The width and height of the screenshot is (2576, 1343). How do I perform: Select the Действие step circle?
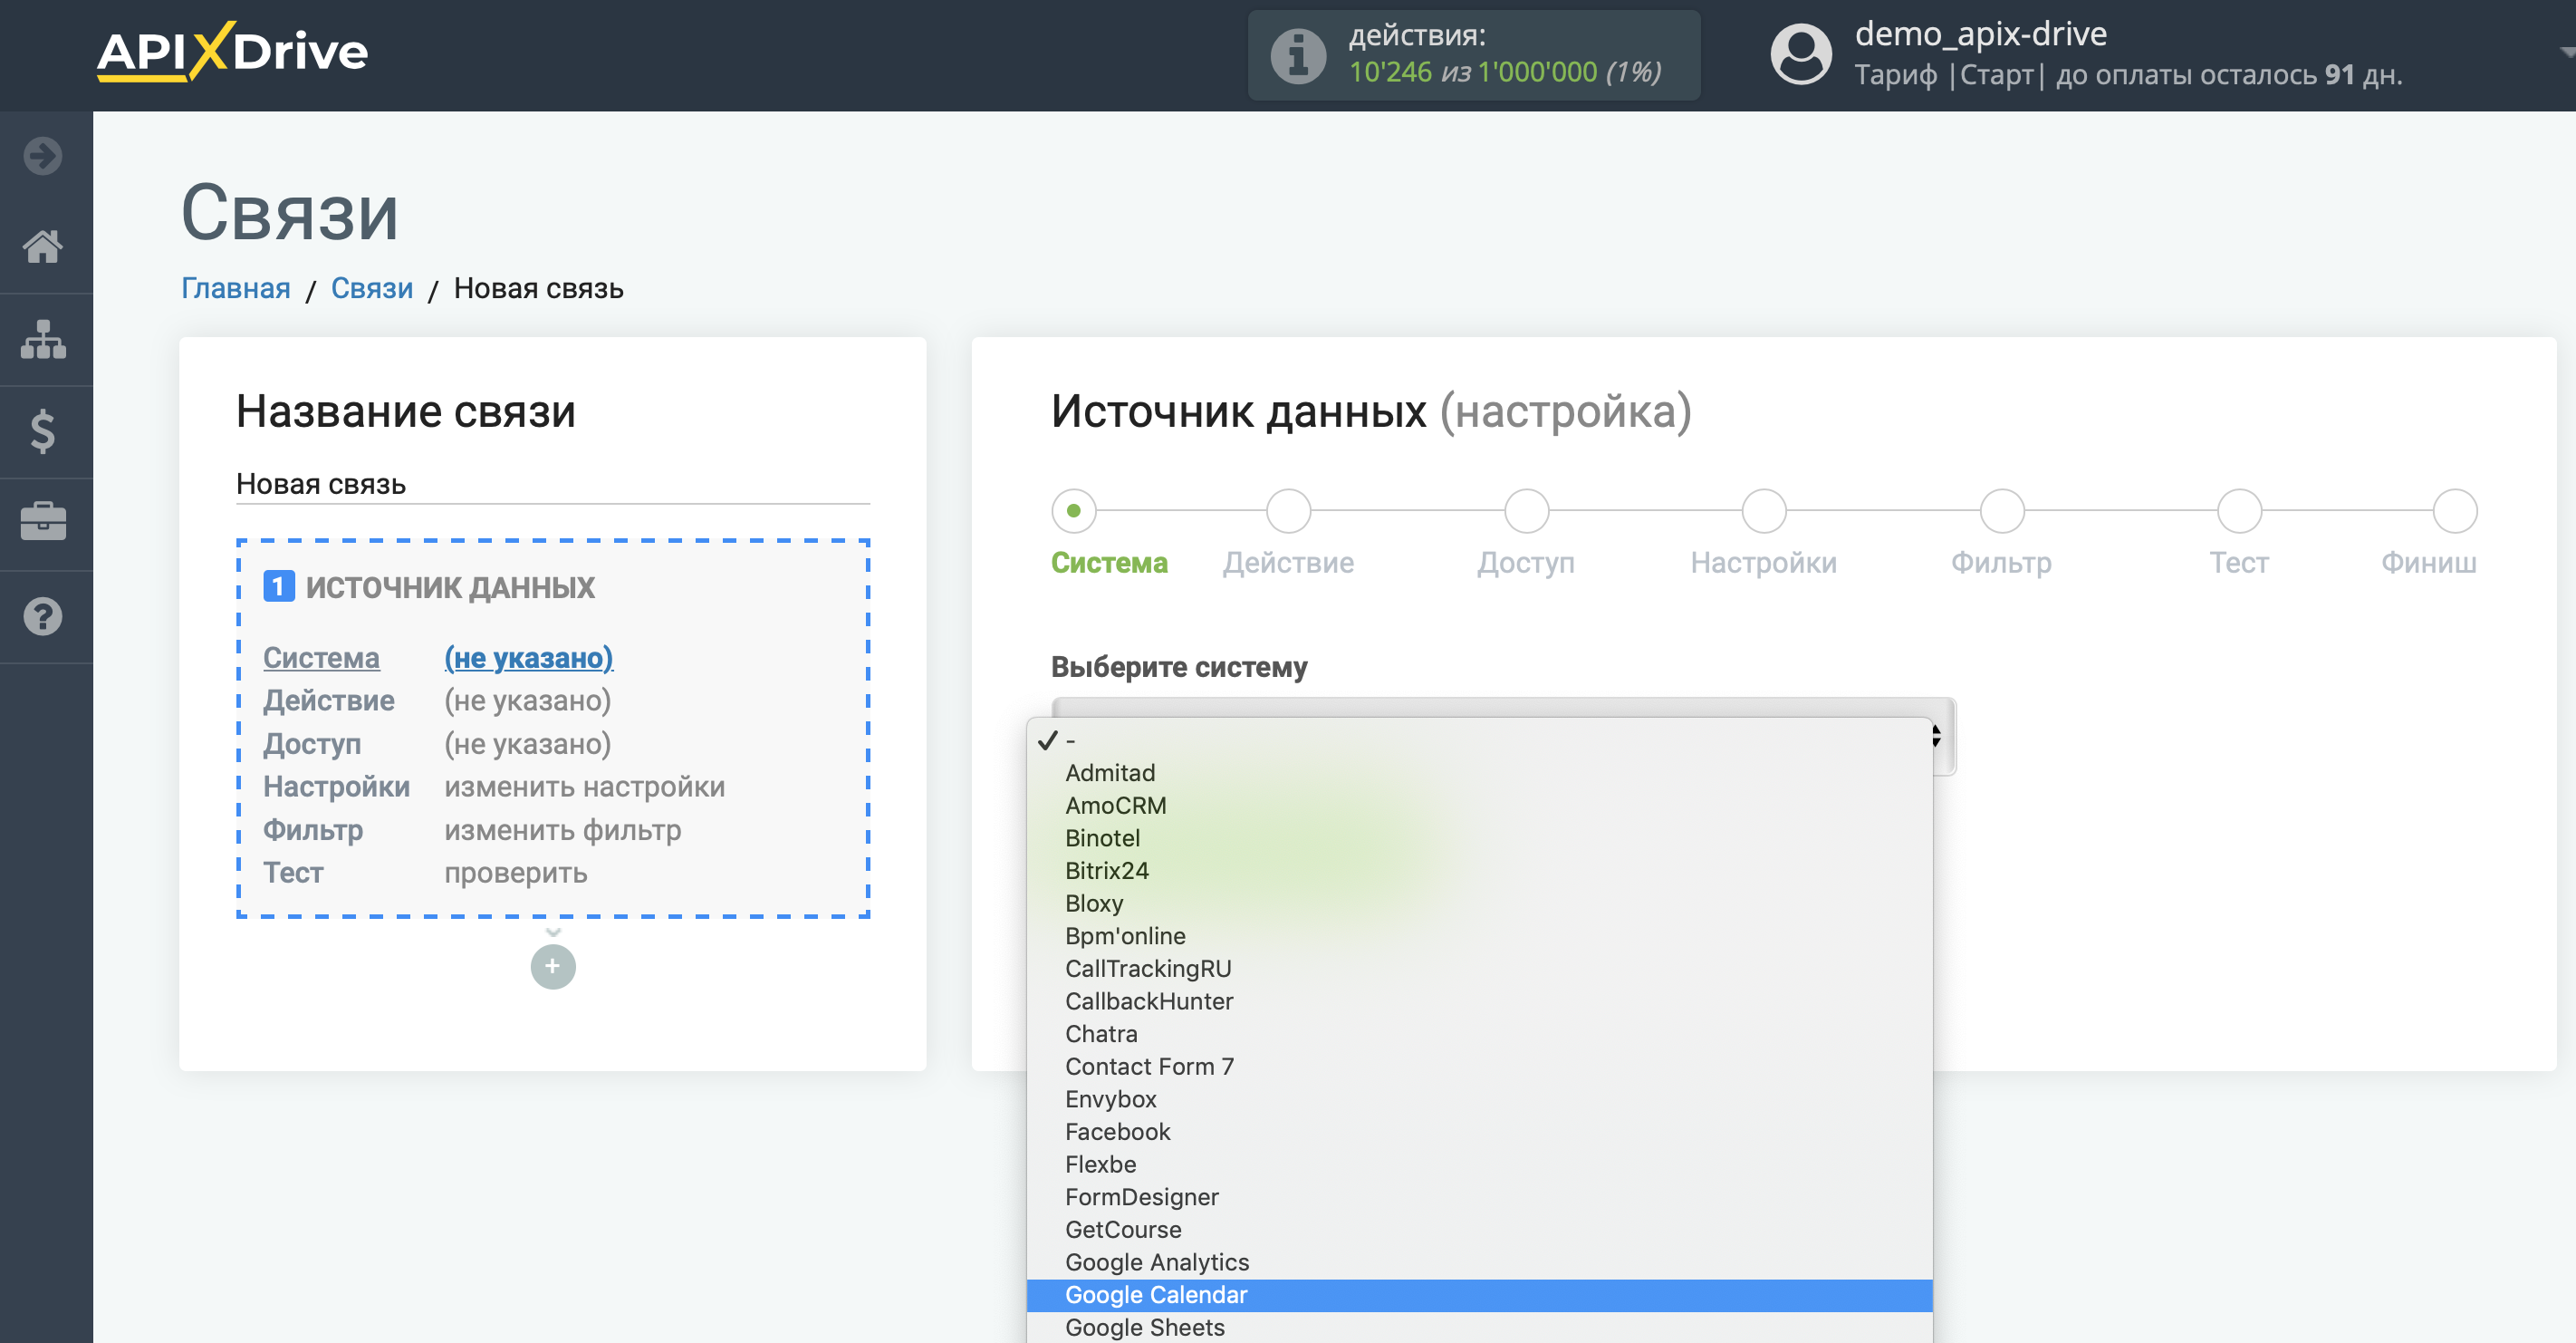[1289, 511]
